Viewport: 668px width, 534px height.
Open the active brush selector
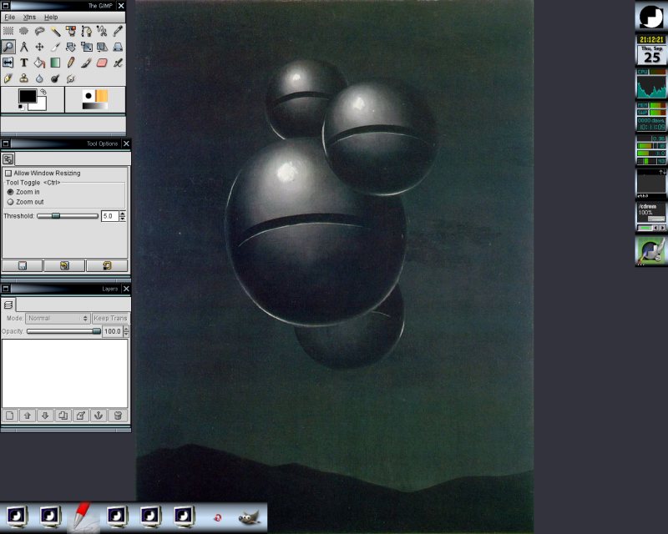pos(89,95)
